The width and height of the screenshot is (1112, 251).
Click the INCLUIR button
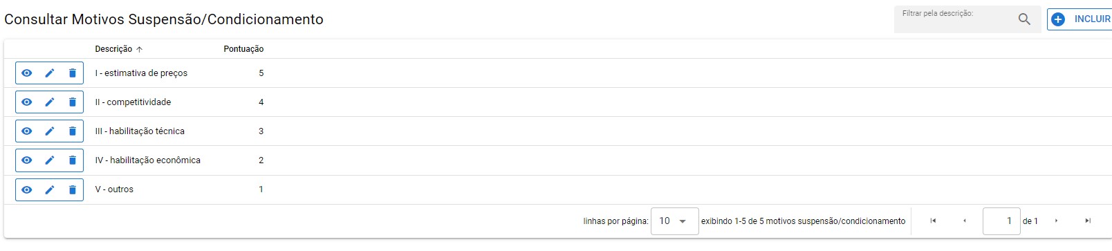1079,19
